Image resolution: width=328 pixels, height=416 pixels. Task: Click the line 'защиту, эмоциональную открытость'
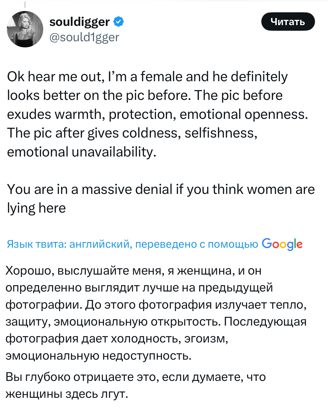156,322
